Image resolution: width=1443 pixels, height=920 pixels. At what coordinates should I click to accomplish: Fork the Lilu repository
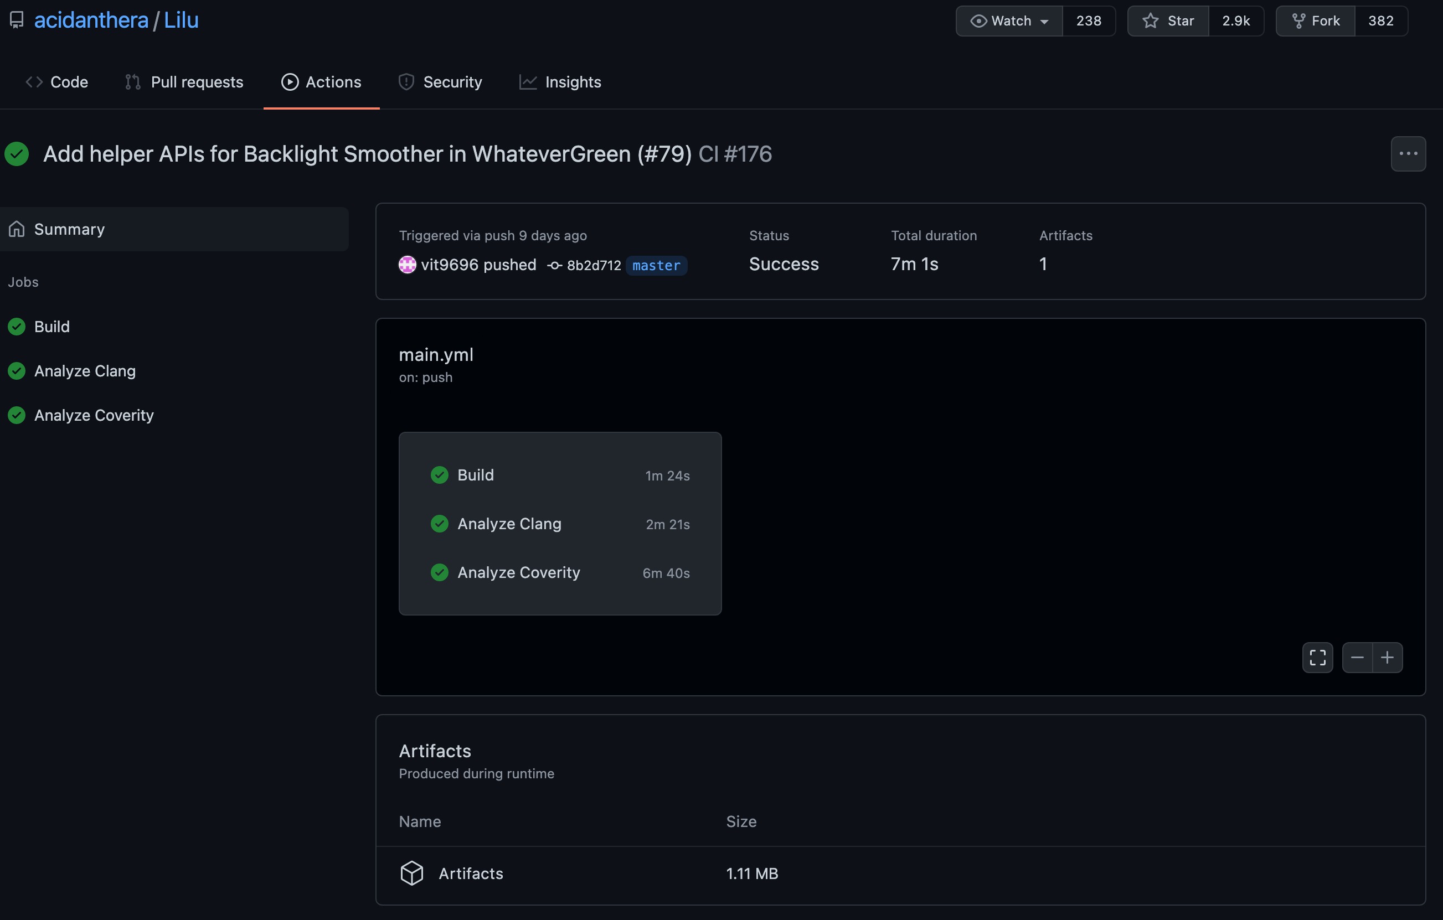[1315, 21]
